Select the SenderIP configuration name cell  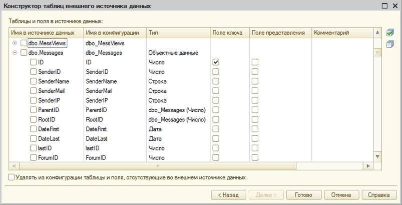click(x=115, y=100)
